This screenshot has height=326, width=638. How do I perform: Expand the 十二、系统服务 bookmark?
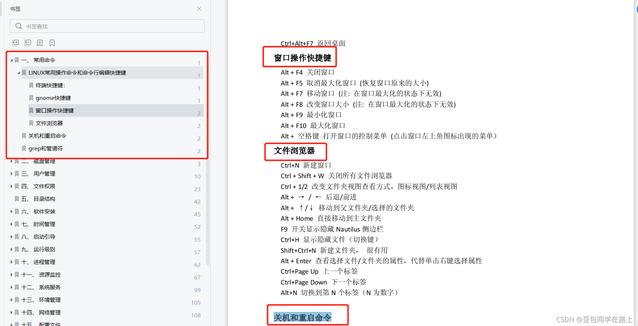tap(12, 287)
